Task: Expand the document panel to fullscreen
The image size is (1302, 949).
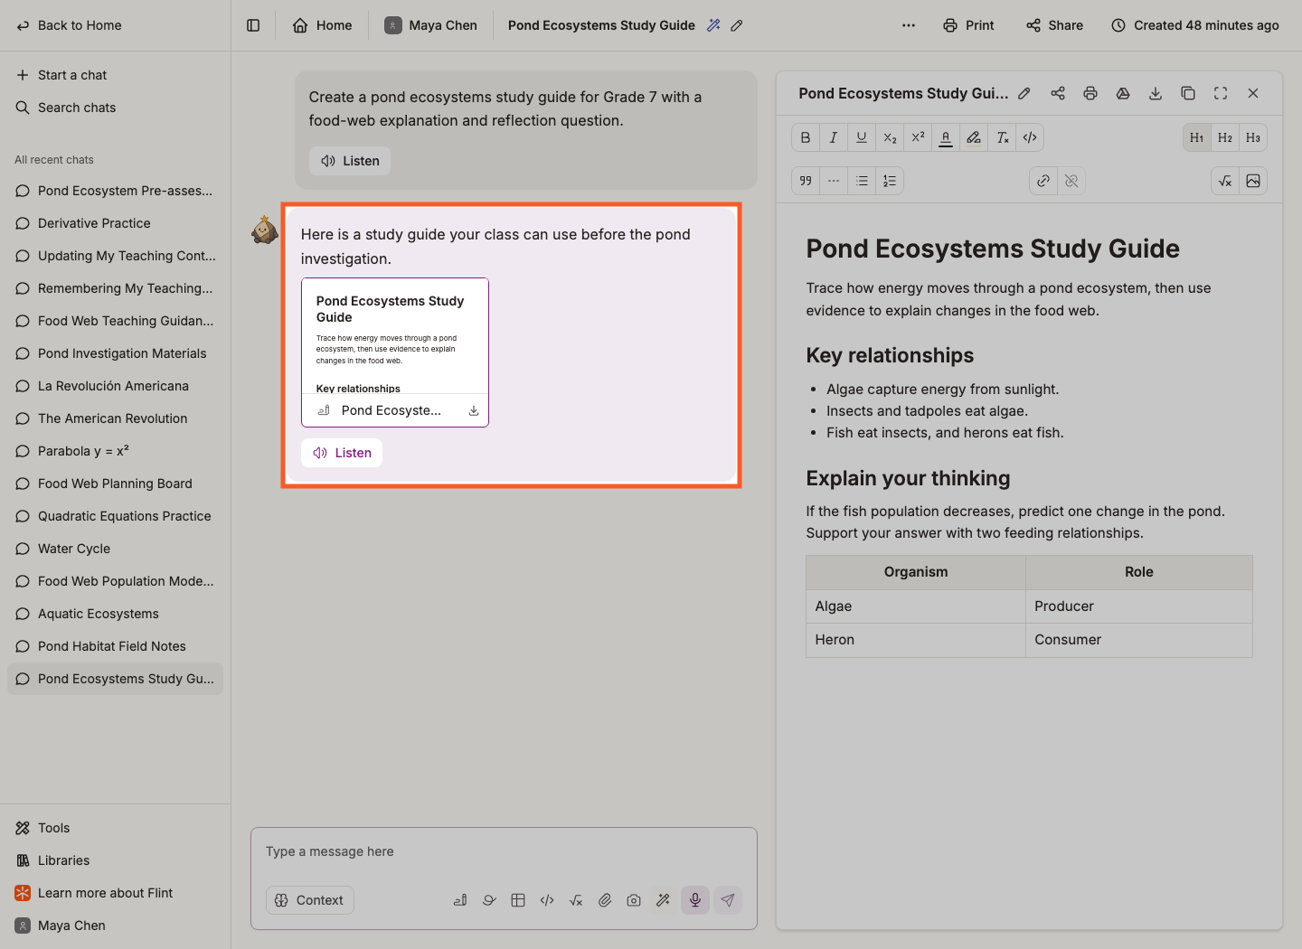Action: click(1221, 93)
